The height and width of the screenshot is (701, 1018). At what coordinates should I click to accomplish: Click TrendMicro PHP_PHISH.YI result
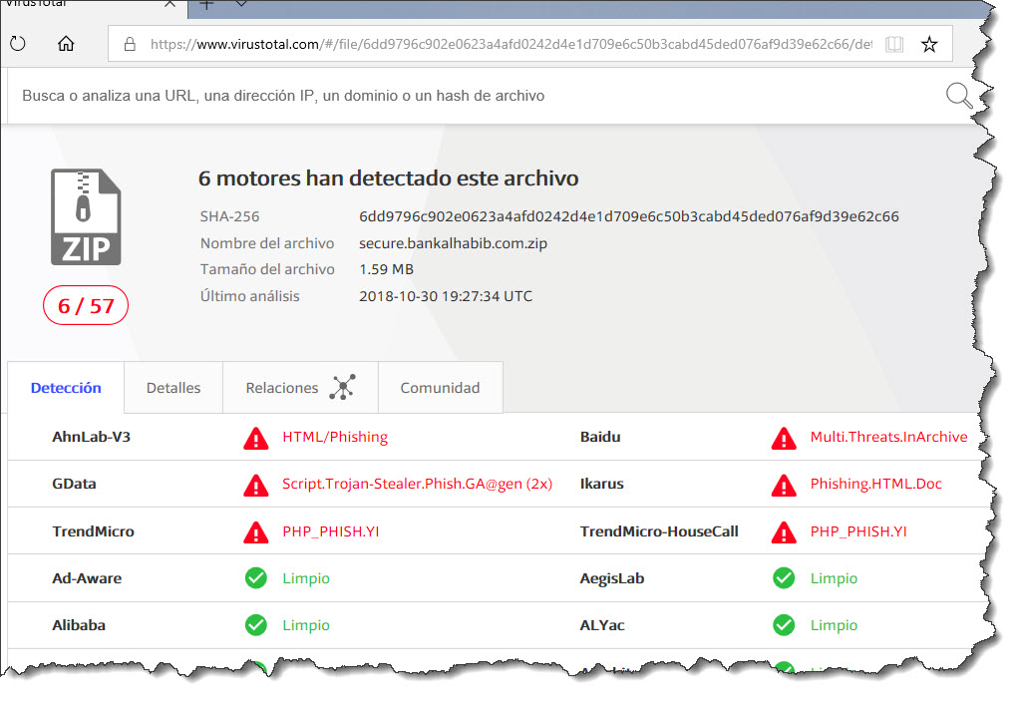pyautogui.click(x=330, y=531)
